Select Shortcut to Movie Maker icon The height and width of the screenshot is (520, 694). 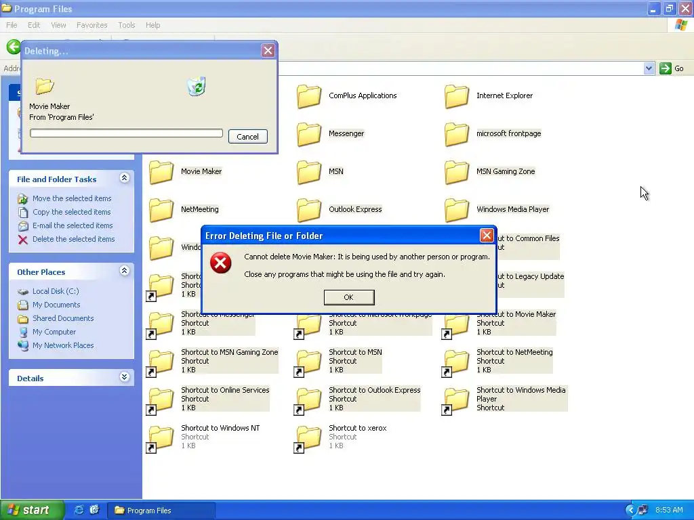(x=456, y=326)
